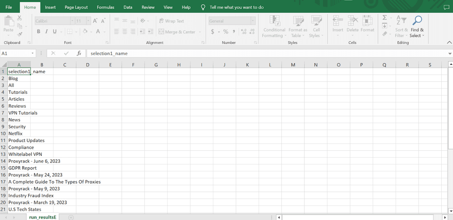This screenshot has height=220, width=453.
Task: Click the Format Painter brush icon
Action: [x=19, y=34]
